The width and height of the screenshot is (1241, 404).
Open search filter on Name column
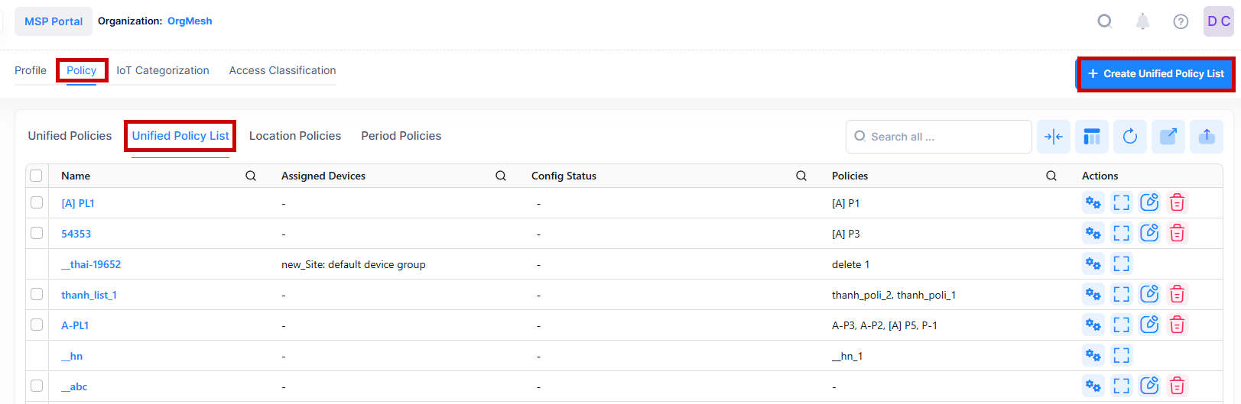pyautogui.click(x=250, y=176)
